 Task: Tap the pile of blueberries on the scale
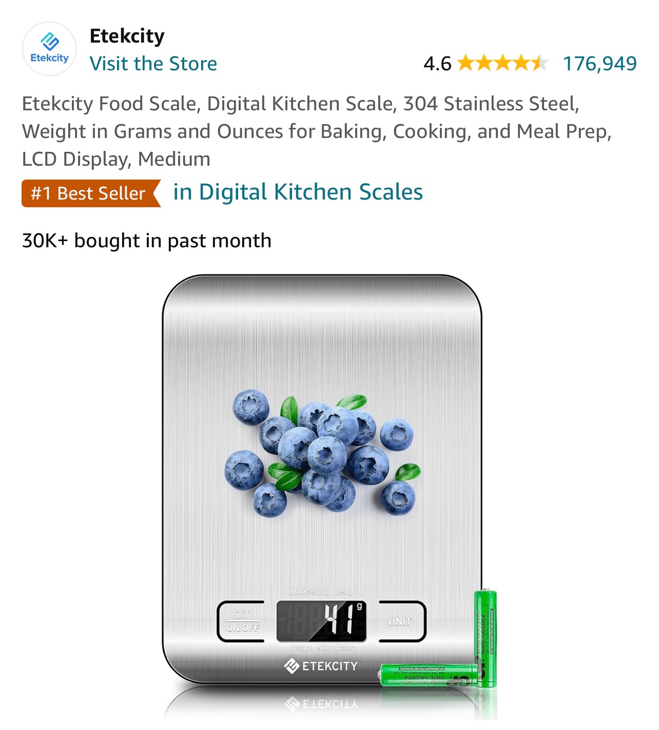coord(322,453)
